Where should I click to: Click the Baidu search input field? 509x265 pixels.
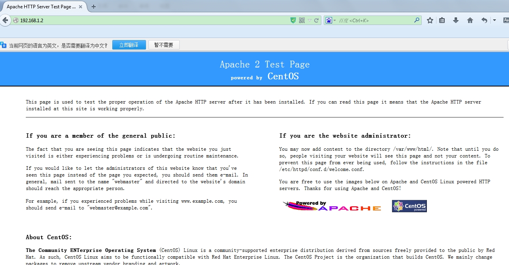click(375, 20)
